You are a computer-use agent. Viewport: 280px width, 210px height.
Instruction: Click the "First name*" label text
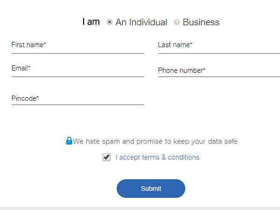[x=28, y=45]
